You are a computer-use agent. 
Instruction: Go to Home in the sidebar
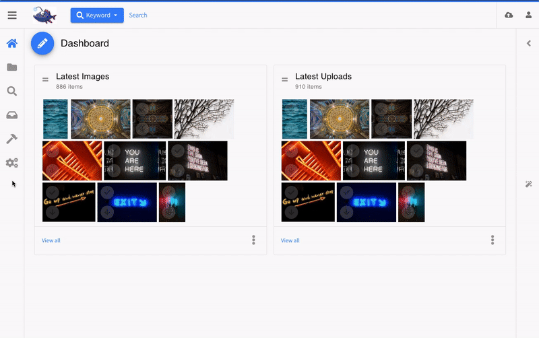(x=12, y=44)
